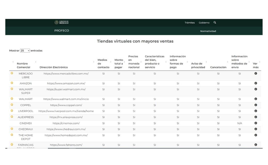
Task: Visit the chedraui.com.mx link
Action: coord(66,129)
